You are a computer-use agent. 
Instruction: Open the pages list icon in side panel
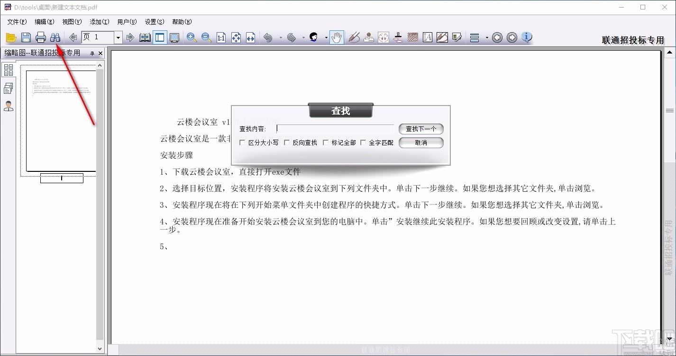pos(9,88)
